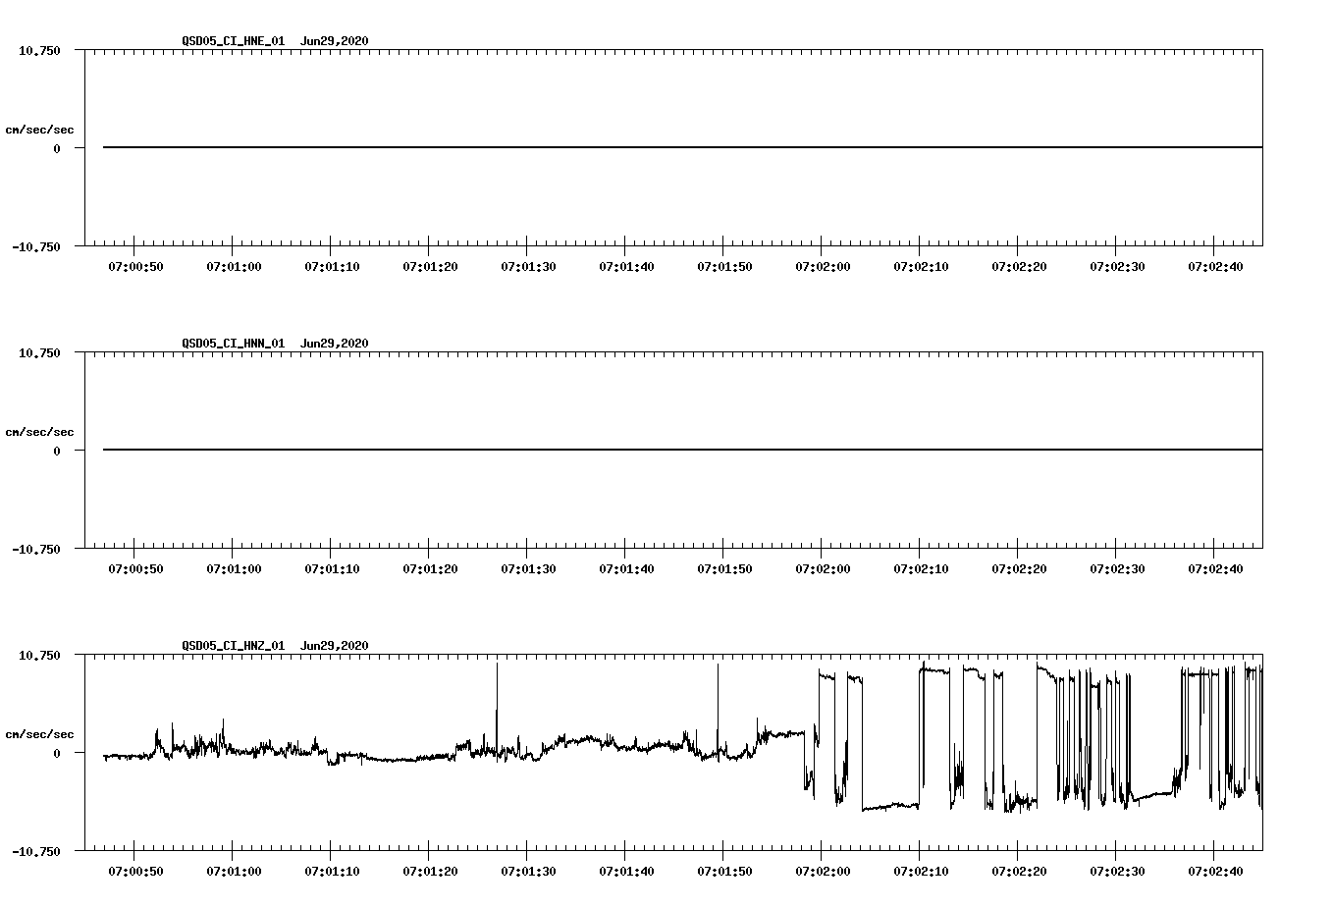Click 10.750 upper limit on HNN chart

[39, 352]
